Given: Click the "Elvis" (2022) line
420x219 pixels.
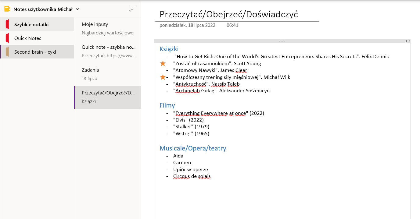Looking at the screenshot, I should pyautogui.click(x=188, y=120).
